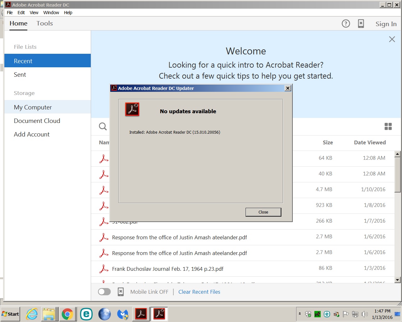402x322 pixels.
Task: Switch to Acrobat Reader taskbar button
Action: (141, 314)
